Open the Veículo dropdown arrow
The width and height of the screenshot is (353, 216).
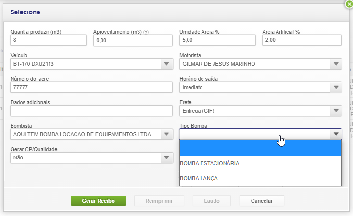pyautogui.click(x=166, y=64)
